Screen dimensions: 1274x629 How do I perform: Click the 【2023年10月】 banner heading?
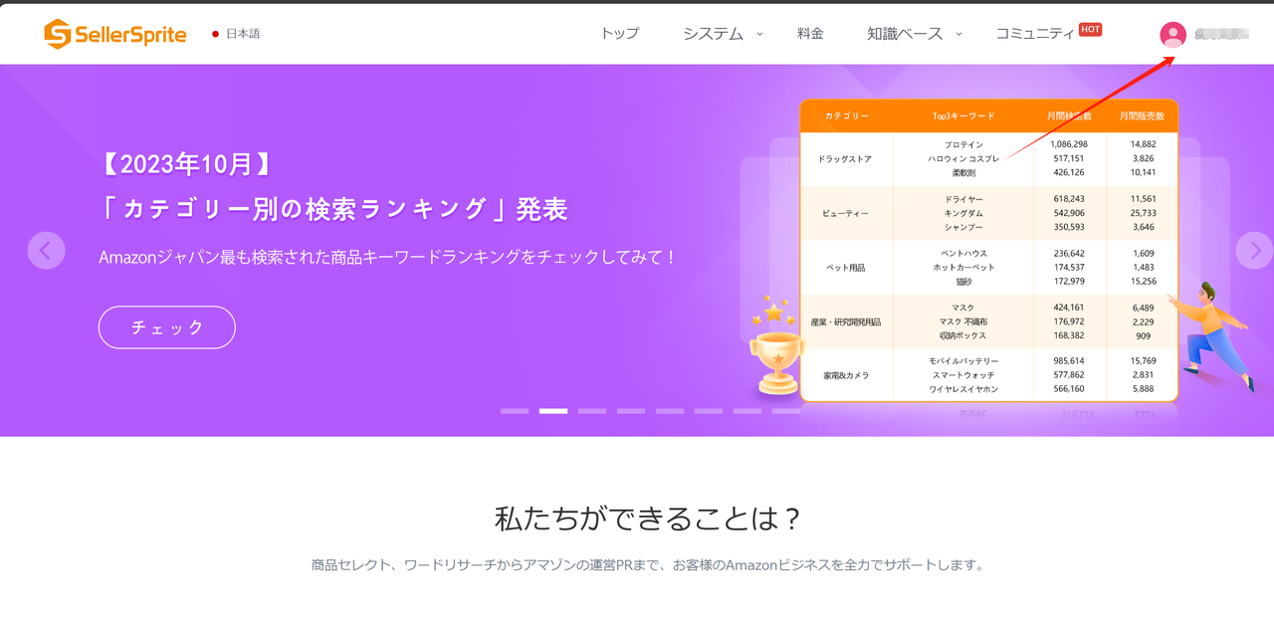185,165
